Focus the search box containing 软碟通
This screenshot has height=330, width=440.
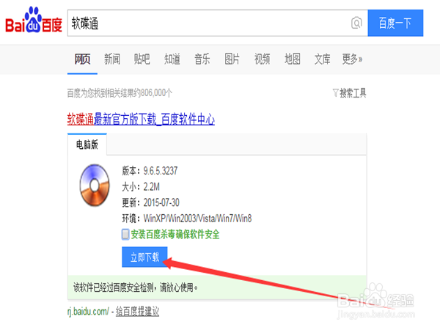tap(218, 23)
